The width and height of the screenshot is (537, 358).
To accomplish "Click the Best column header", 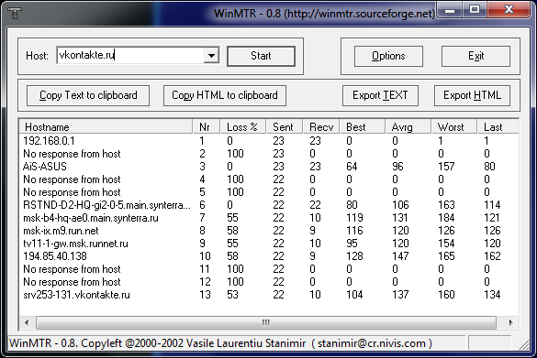I will coord(363,127).
